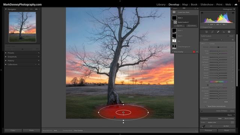Click the Create New Mask plus icon
The height and width of the screenshot is (135, 240).
(x=174, y=12)
